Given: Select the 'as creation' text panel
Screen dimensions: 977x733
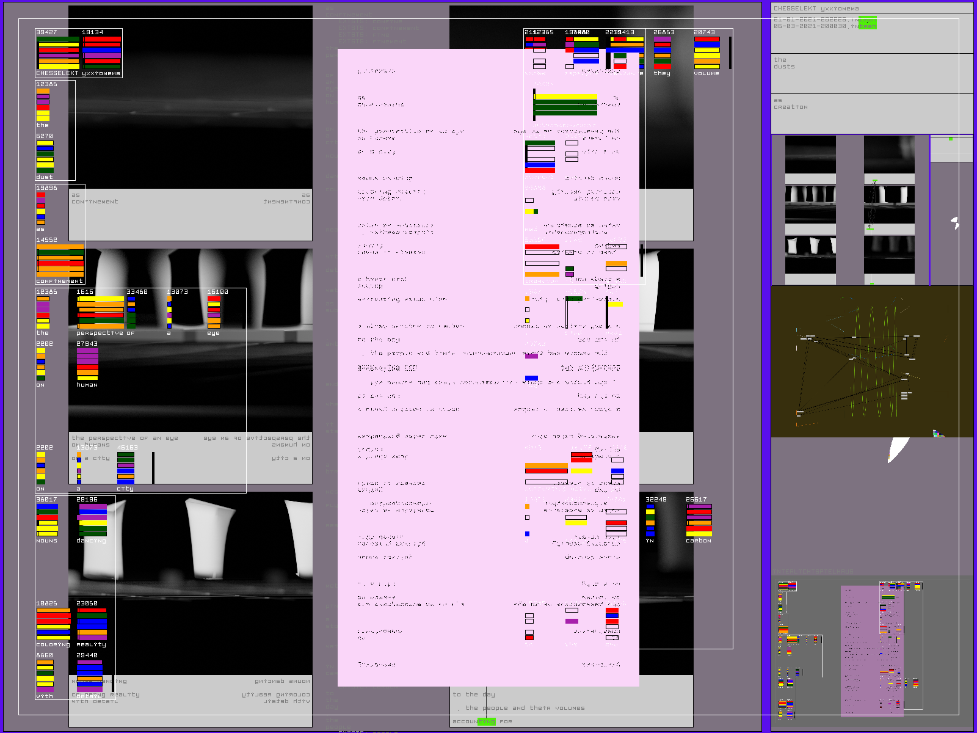Looking at the screenshot, I should (x=871, y=114).
